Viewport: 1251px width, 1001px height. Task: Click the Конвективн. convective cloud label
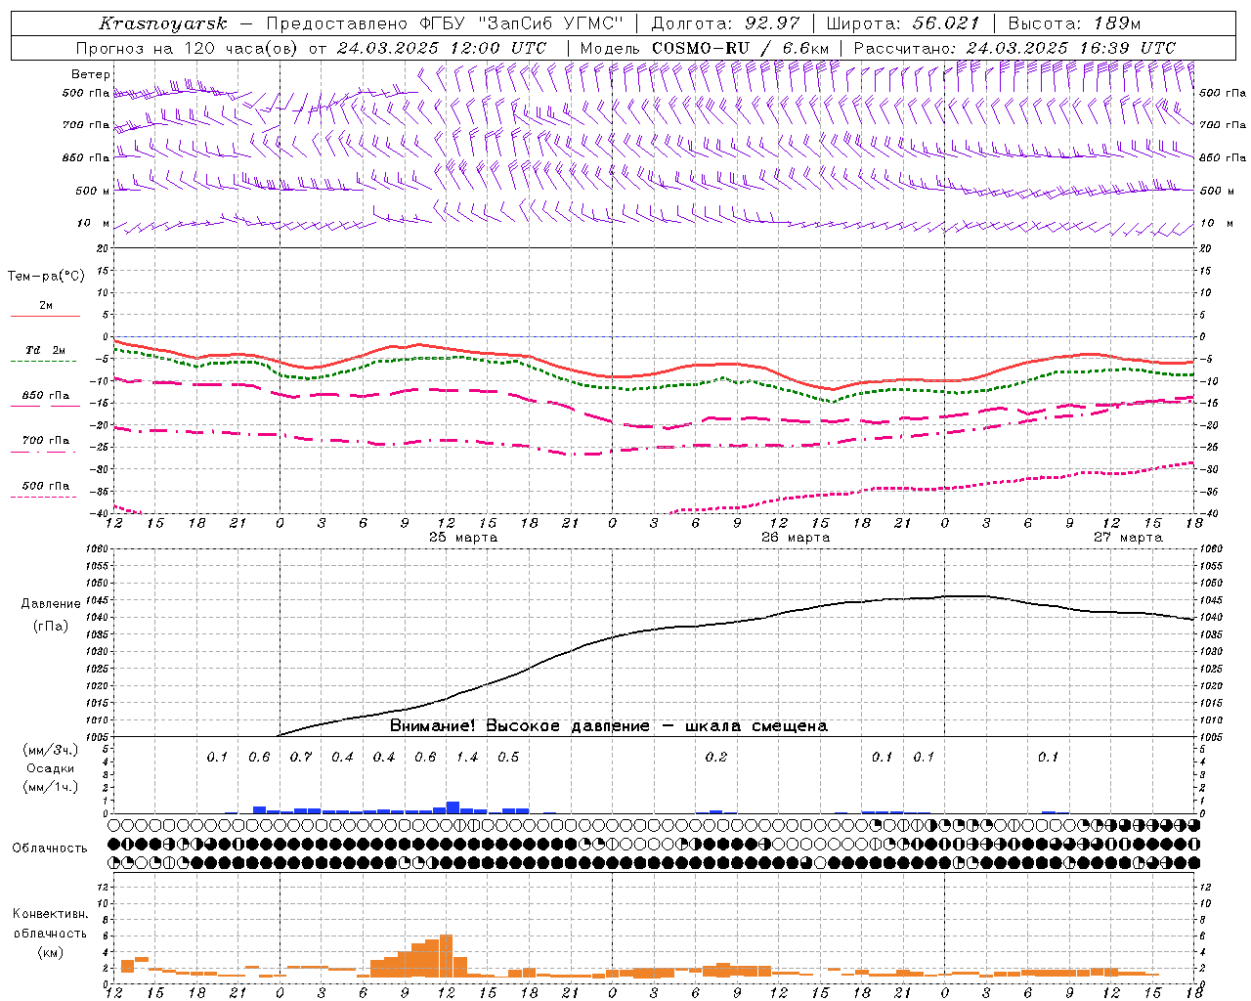tap(50, 914)
